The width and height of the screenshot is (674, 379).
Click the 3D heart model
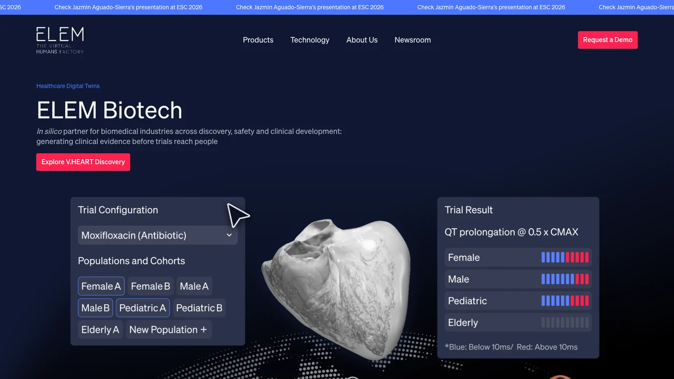337,288
